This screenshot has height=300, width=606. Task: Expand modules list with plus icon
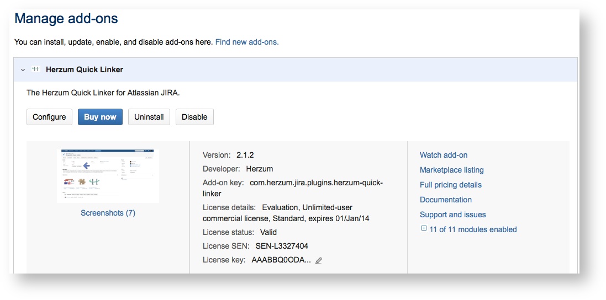click(x=424, y=229)
